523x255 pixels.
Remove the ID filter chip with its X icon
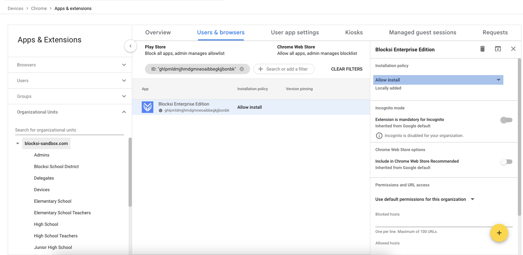242,69
